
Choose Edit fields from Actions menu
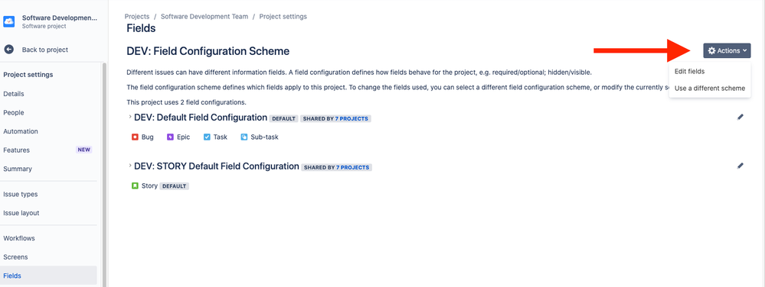tap(689, 72)
